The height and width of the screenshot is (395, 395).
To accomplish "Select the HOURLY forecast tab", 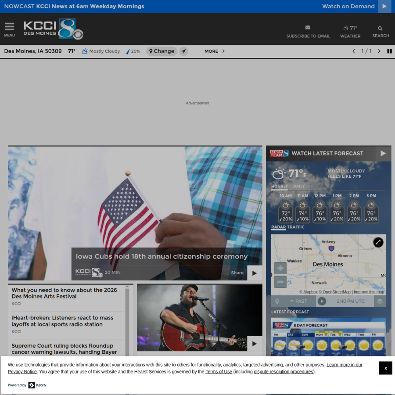I will [280, 186].
